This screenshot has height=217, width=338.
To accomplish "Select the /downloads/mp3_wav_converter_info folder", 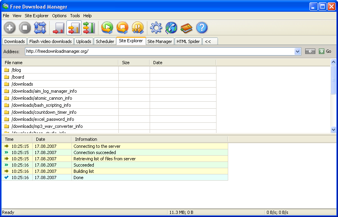I will tap(47, 126).
